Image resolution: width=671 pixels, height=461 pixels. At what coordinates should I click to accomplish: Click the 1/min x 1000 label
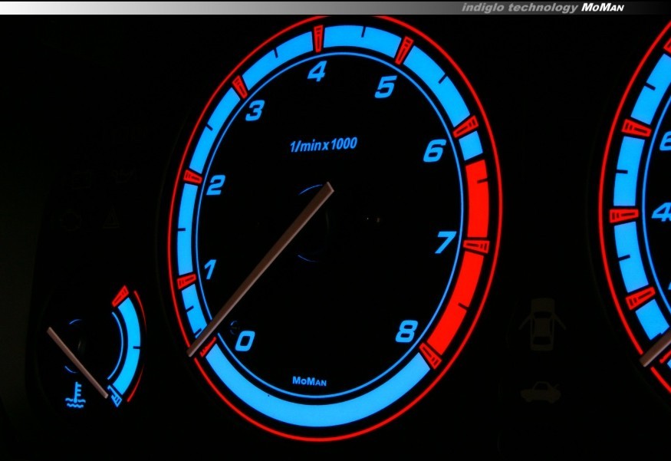coord(323,145)
